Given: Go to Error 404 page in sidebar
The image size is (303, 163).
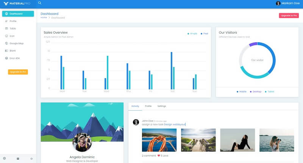Looking at the screenshot, I should [x=15, y=58].
